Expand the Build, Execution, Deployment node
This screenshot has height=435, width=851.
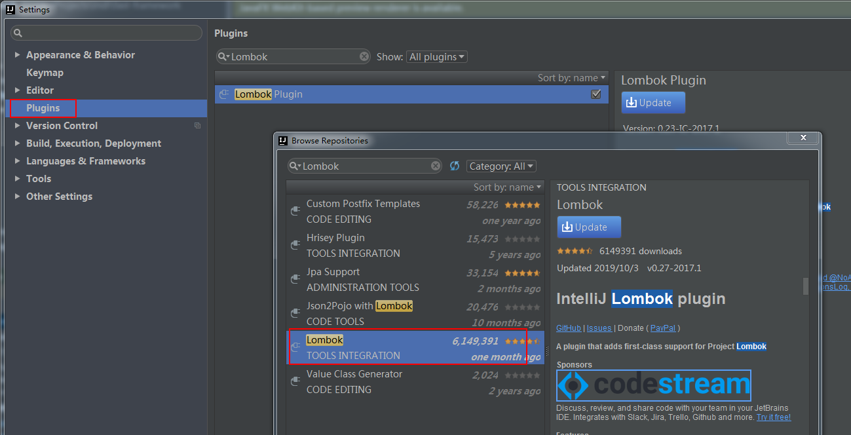[18, 143]
